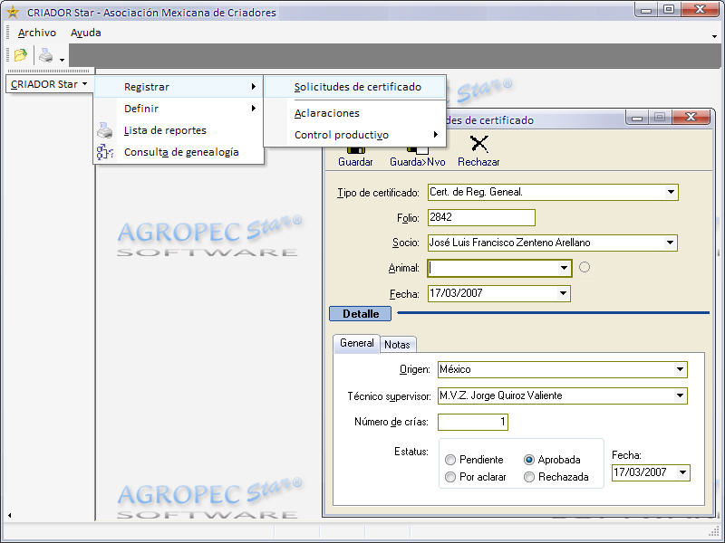Click the printer icon beside Lista de reportes
Image resolution: width=725 pixels, height=543 pixels.
pyautogui.click(x=104, y=130)
